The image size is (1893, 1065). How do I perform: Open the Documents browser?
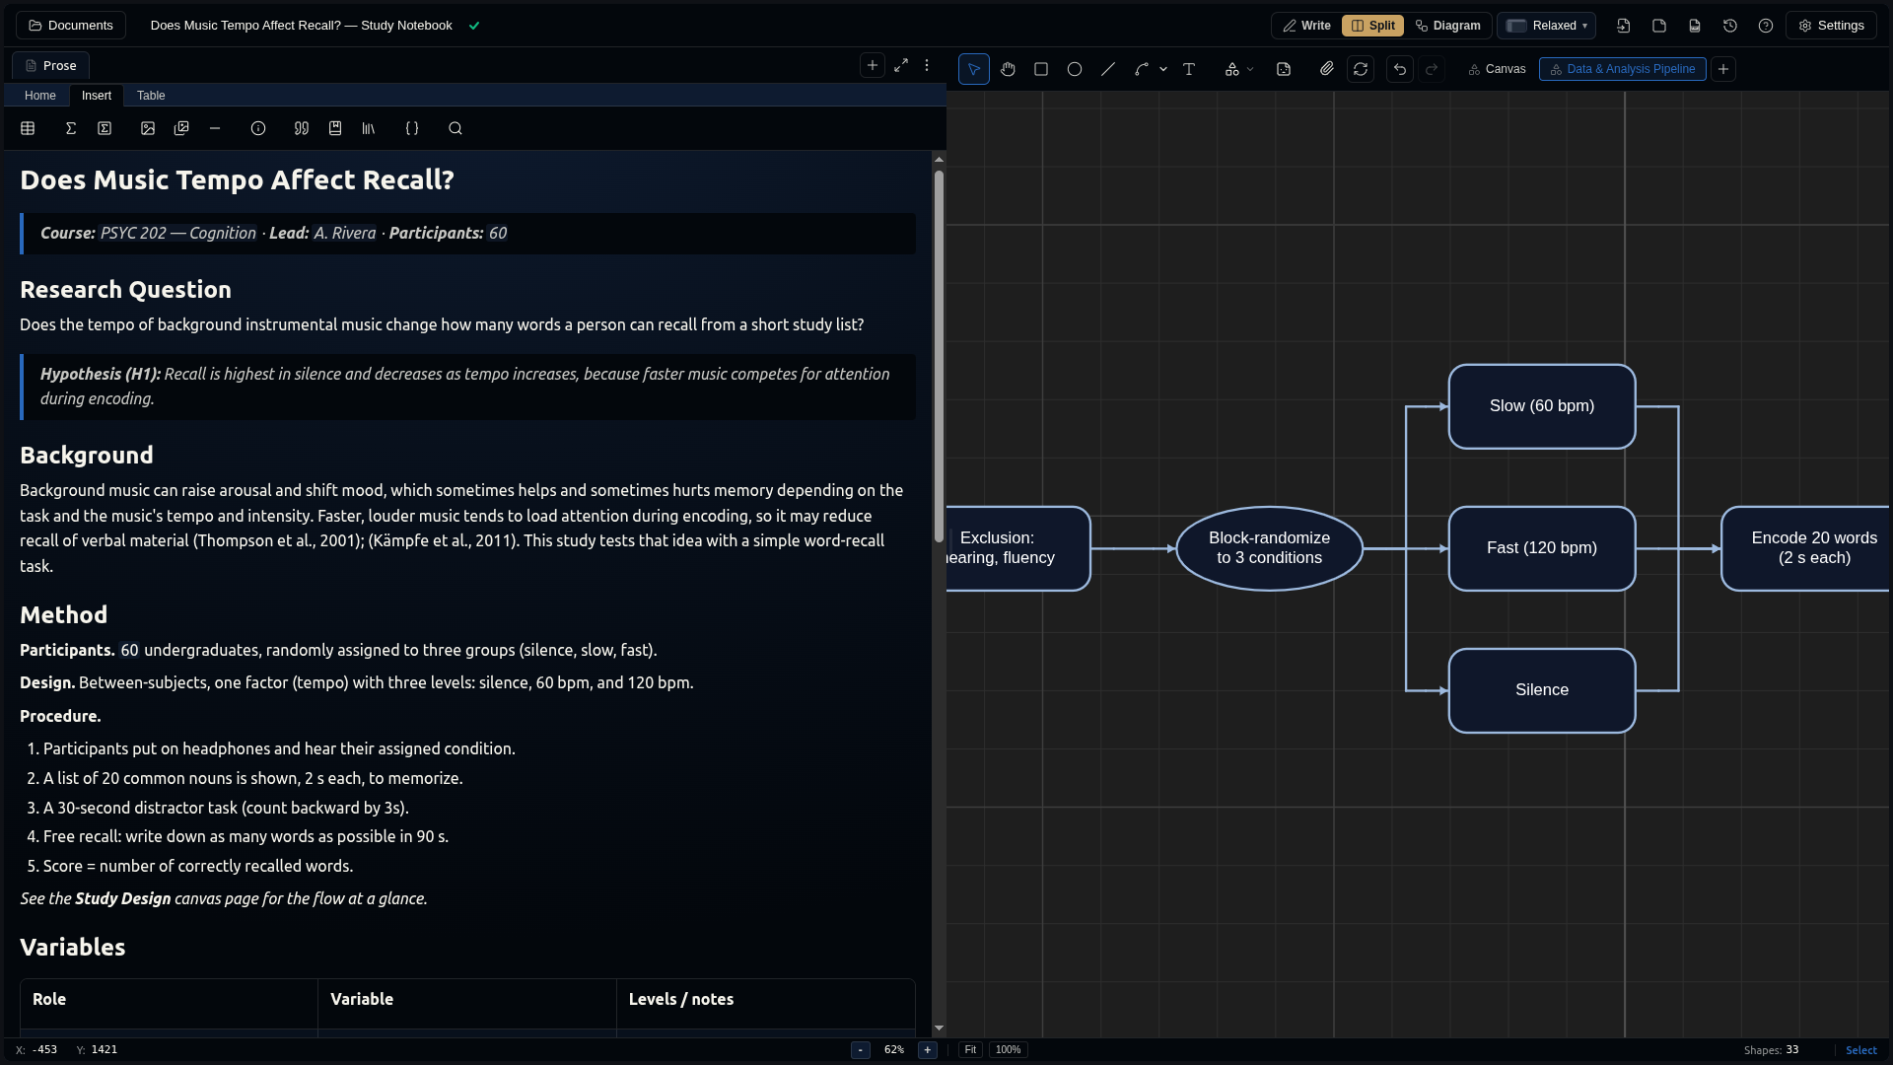click(71, 26)
